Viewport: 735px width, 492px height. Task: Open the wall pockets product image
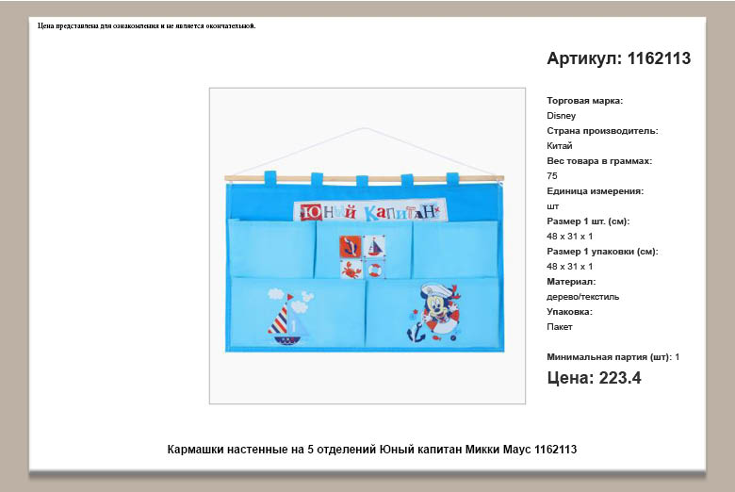coord(367,245)
